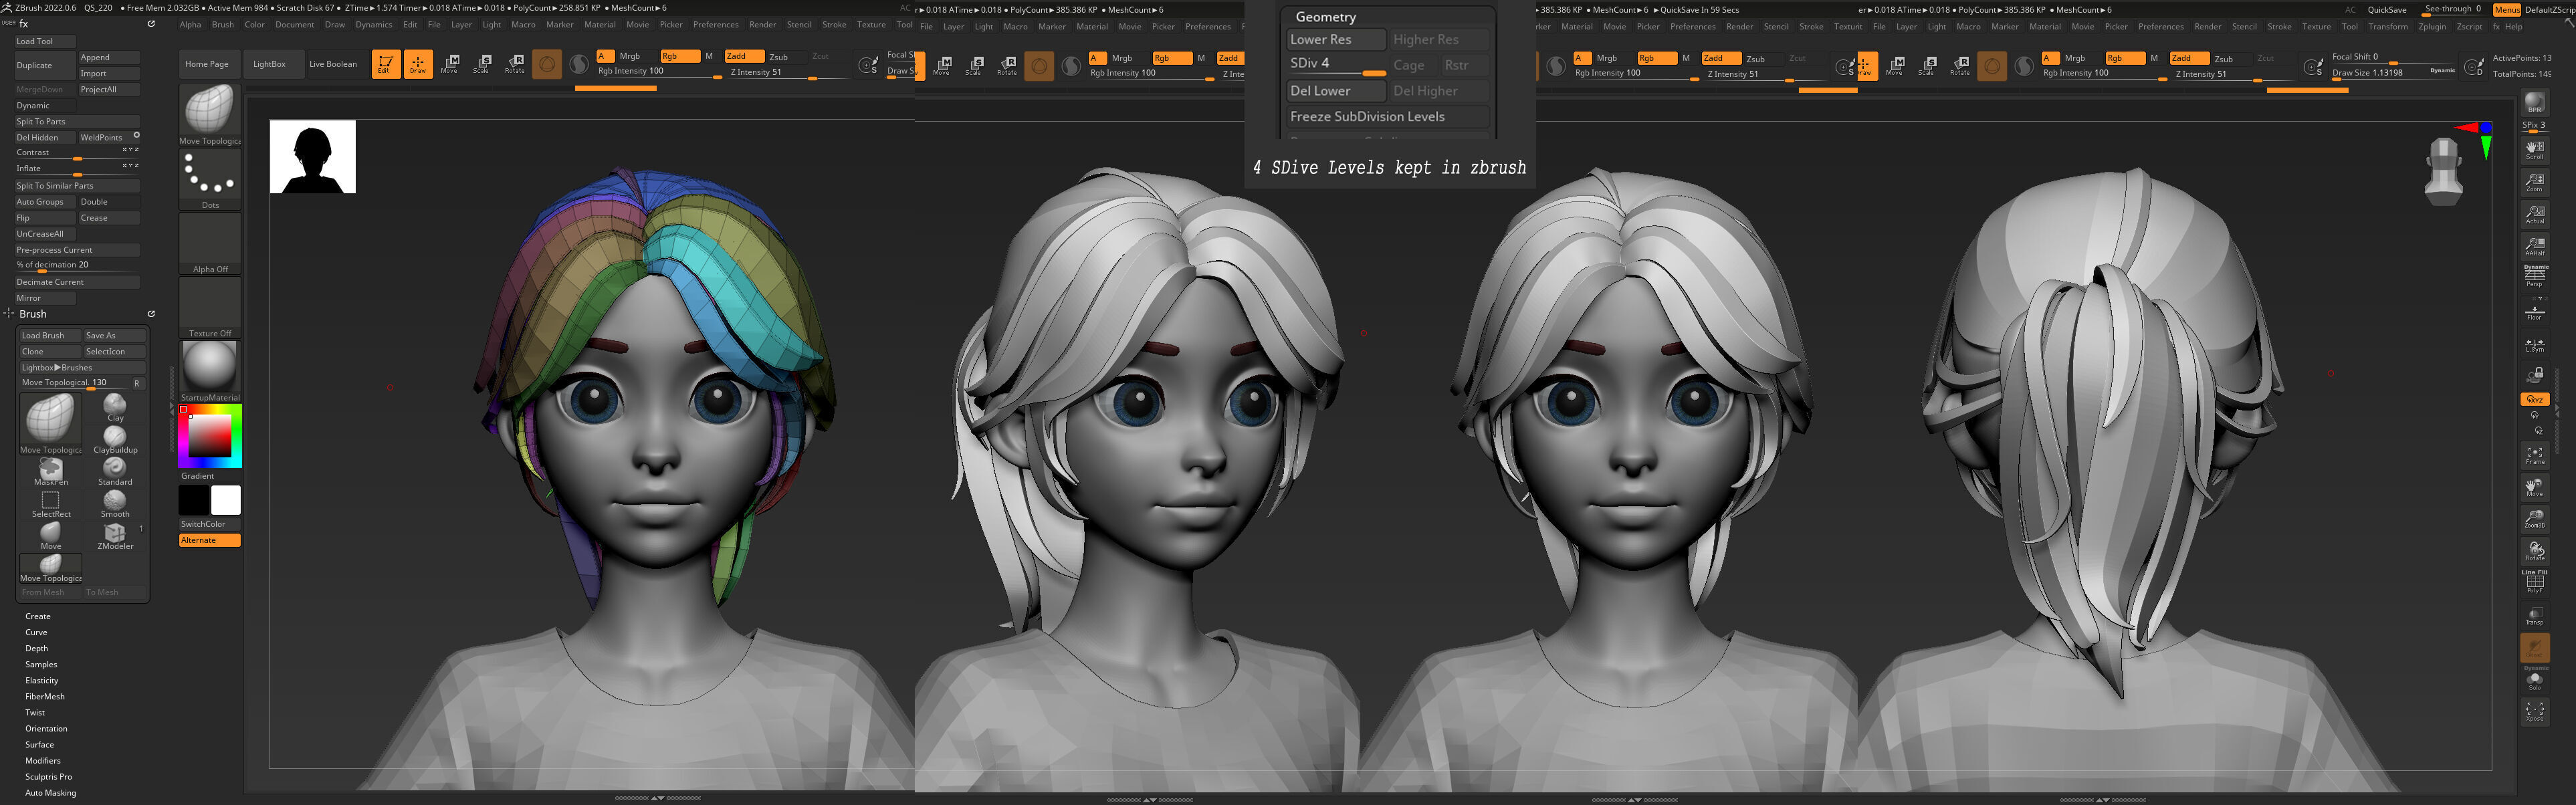Expand the Samples brush section
The image size is (2576, 805).
pyautogui.click(x=41, y=665)
